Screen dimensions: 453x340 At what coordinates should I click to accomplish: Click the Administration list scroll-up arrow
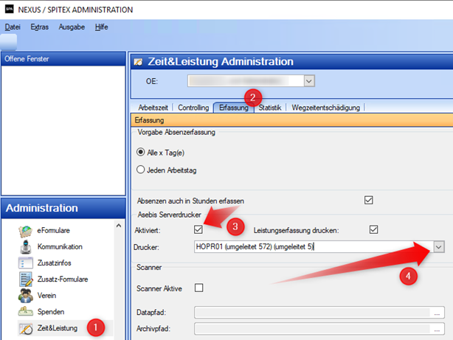[x=119, y=226]
